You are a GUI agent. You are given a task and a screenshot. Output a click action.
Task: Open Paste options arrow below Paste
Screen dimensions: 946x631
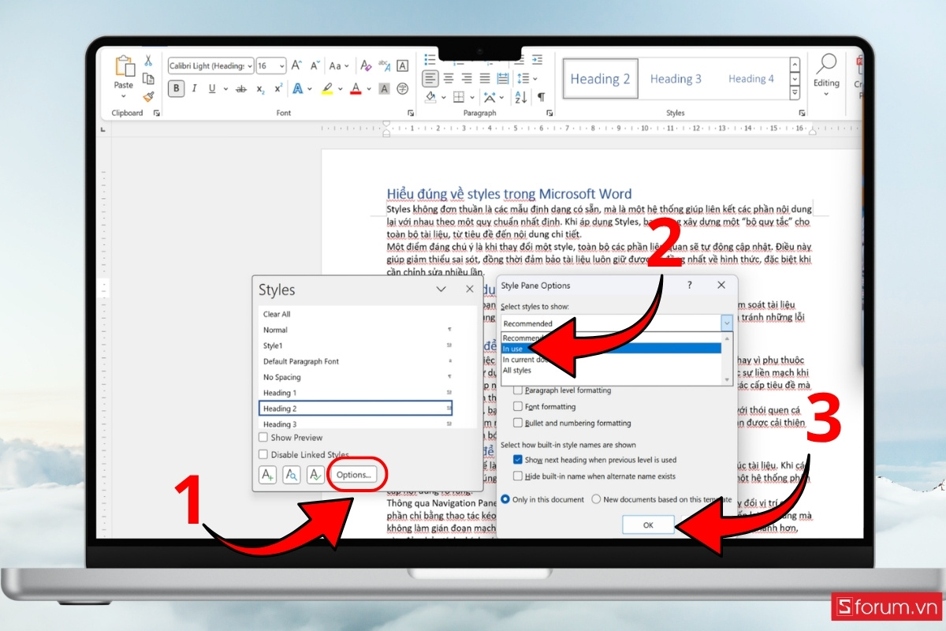click(x=124, y=95)
